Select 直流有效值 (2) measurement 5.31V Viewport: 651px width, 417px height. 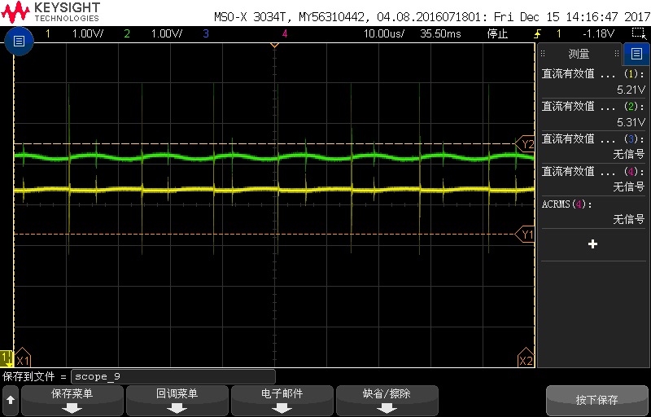point(593,114)
